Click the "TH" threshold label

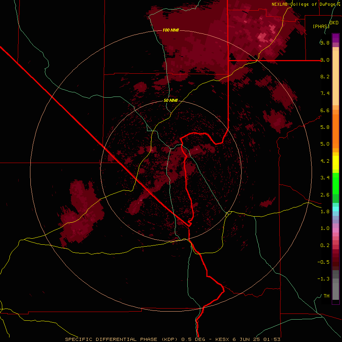[x=326, y=296]
